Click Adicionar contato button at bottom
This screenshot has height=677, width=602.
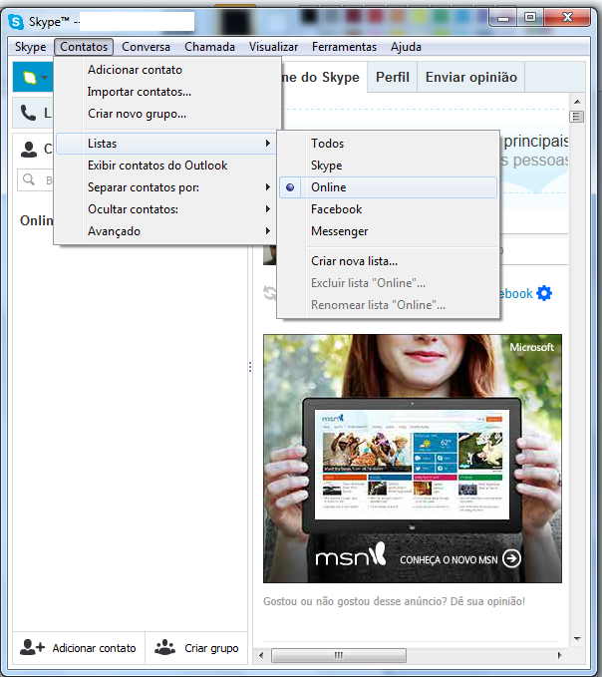tap(79, 648)
